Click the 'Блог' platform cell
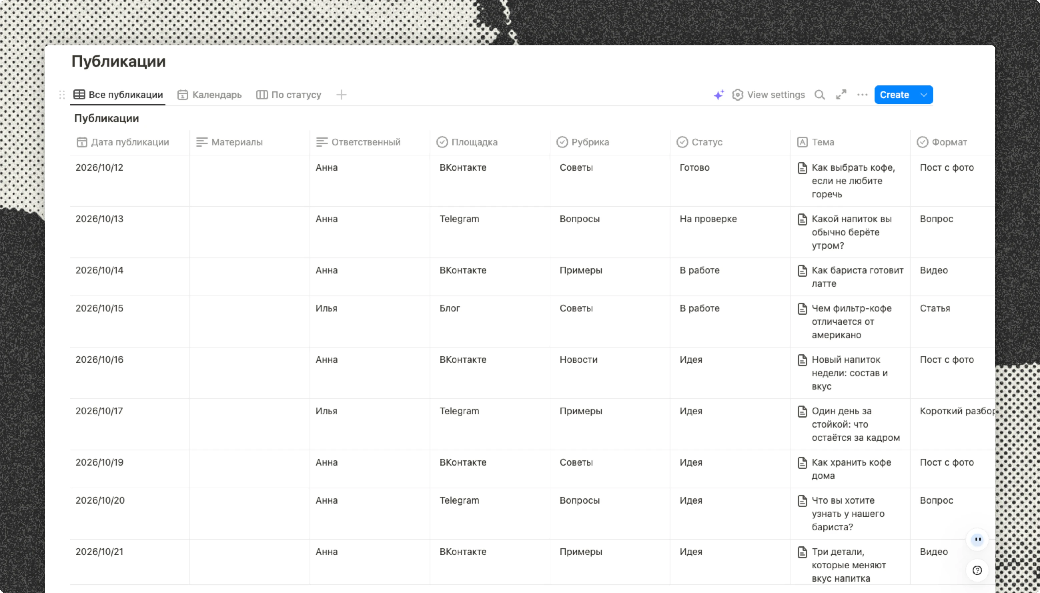 (x=490, y=321)
